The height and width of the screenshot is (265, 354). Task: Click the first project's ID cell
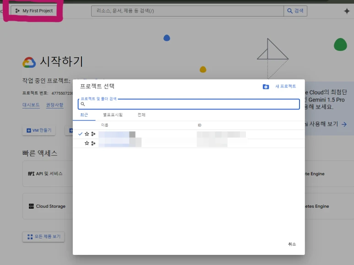tap(221, 134)
